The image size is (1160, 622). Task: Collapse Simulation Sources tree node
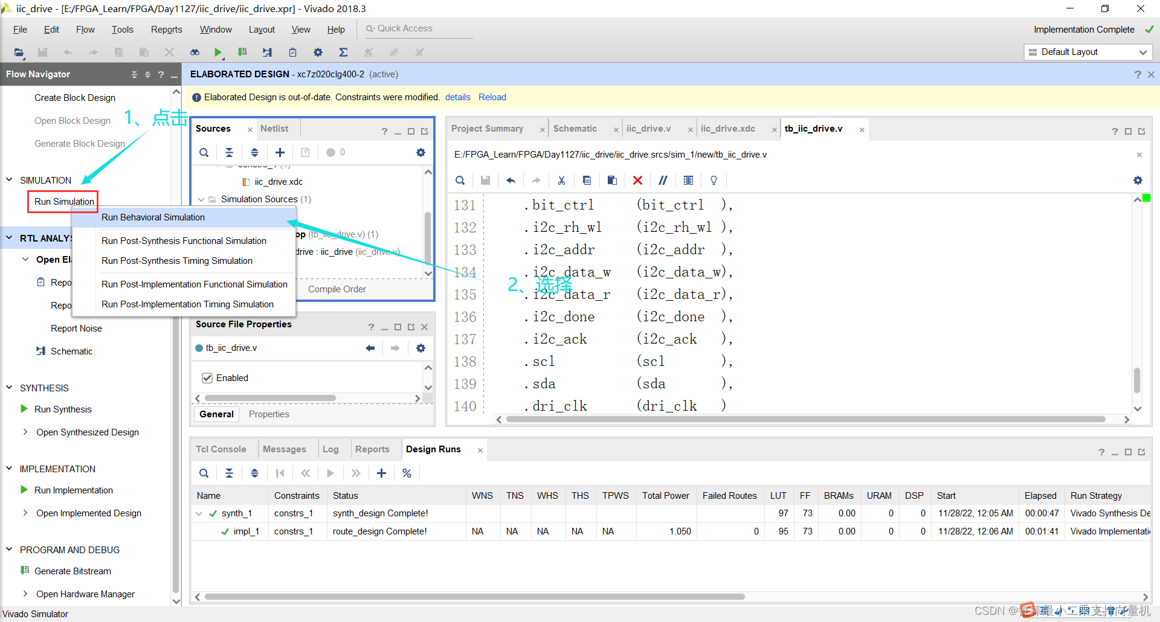tap(201, 199)
